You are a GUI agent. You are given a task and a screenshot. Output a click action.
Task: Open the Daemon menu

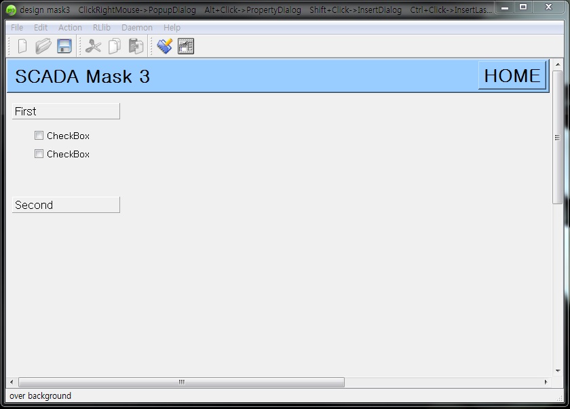click(136, 27)
